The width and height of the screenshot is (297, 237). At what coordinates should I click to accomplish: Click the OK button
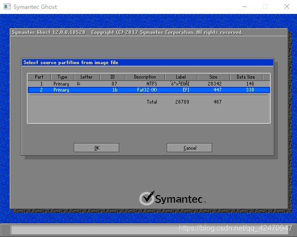click(x=97, y=148)
